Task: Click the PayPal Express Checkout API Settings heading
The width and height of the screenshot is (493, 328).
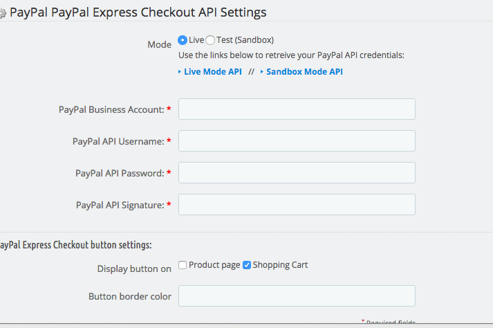Action: point(138,12)
